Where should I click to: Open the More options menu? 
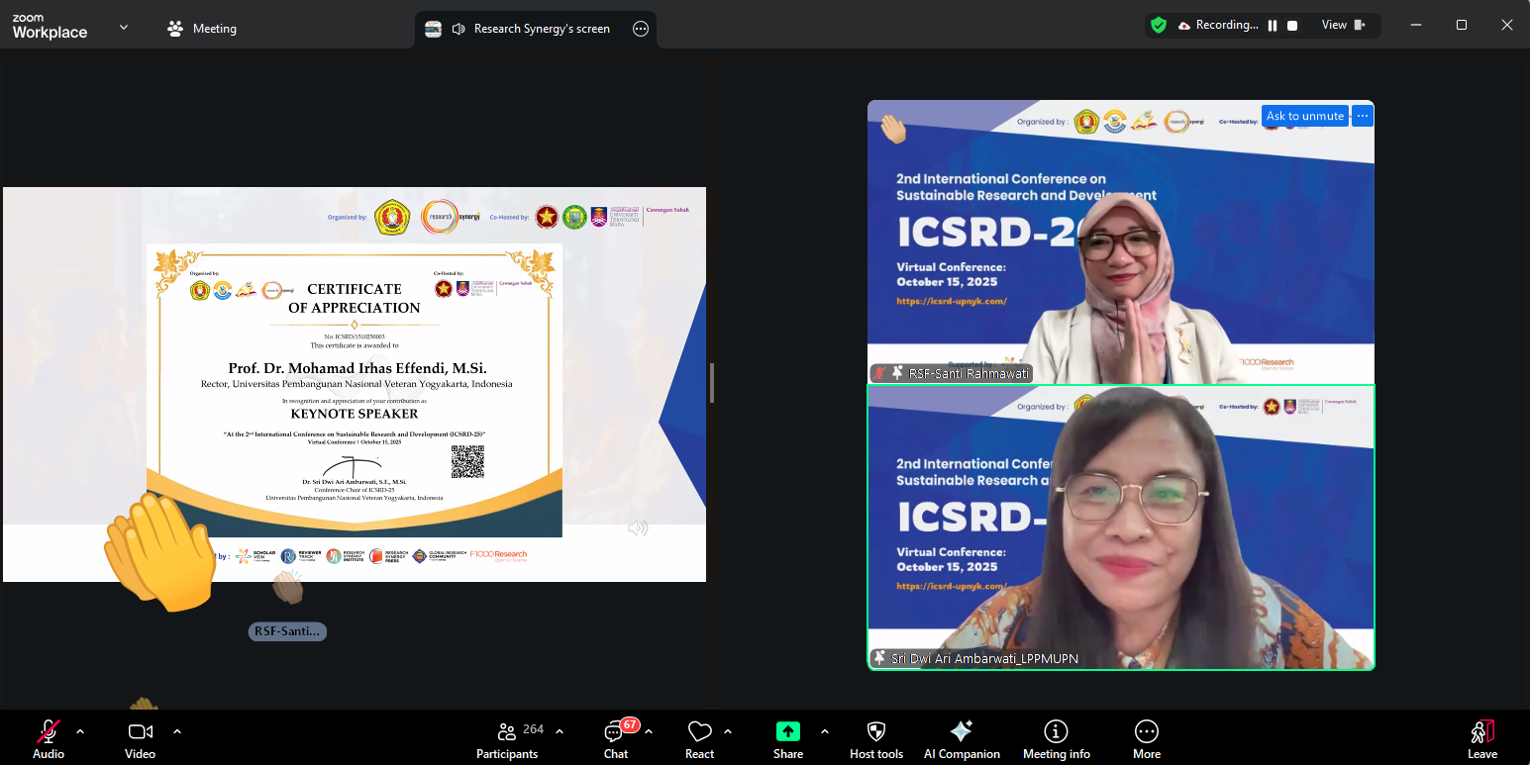click(x=1146, y=737)
